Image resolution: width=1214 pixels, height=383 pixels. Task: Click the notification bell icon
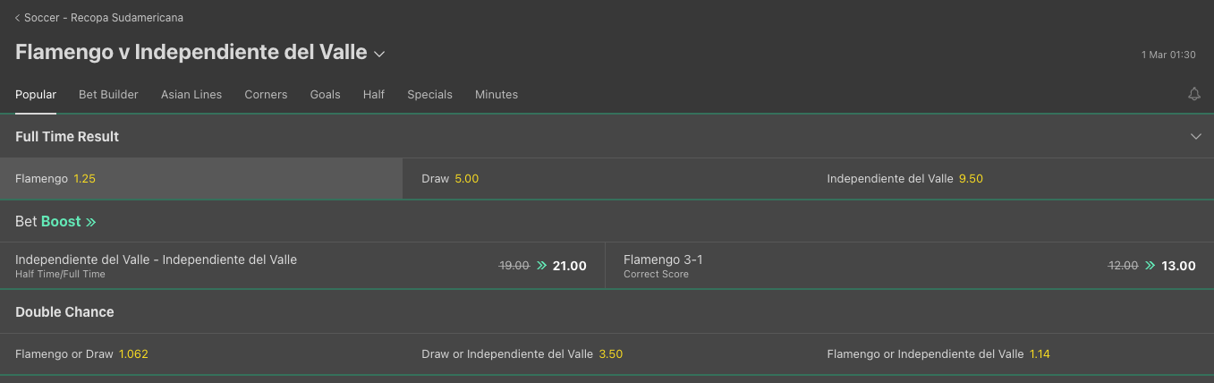coord(1193,94)
